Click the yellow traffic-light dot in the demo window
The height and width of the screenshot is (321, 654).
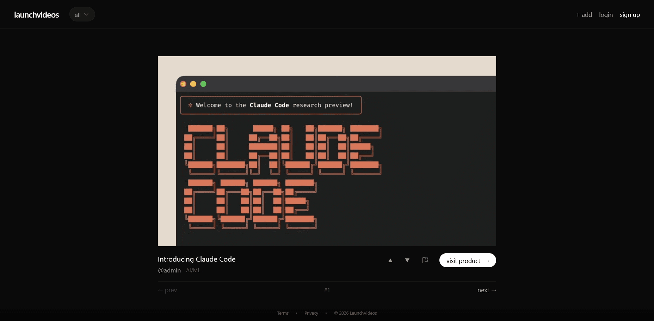pyautogui.click(x=193, y=84)
